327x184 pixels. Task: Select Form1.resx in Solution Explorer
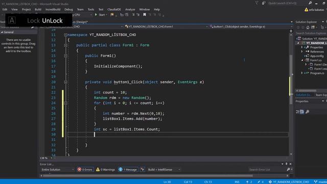pos(320,69)
